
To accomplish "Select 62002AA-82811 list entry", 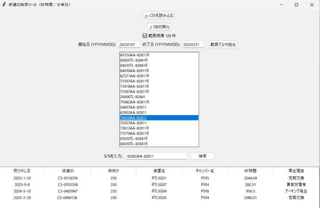I will (x=133, y=112).
